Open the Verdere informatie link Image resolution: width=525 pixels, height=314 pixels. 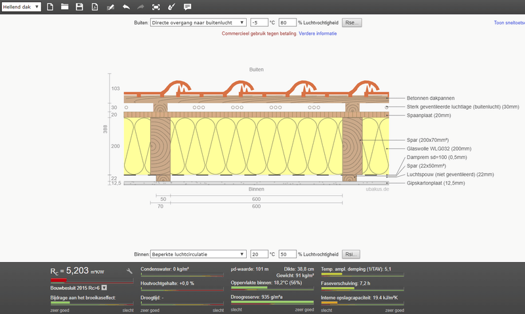(x=318, y=33)
